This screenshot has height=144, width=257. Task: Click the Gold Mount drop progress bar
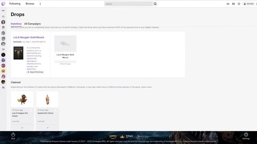[65, 62]
